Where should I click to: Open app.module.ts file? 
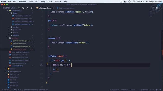click(x=17, y=66)
